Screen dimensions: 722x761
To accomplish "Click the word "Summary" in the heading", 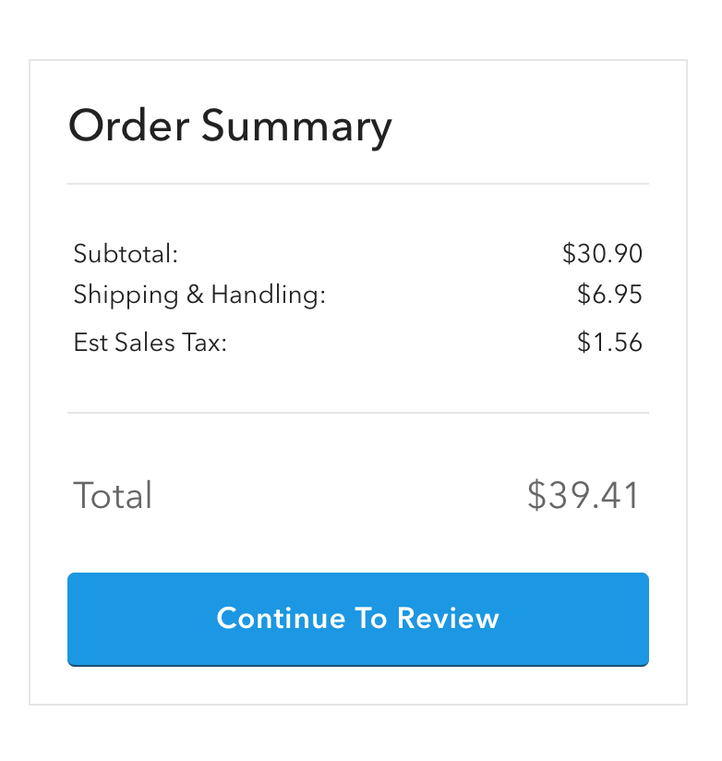I will point(296,127).
